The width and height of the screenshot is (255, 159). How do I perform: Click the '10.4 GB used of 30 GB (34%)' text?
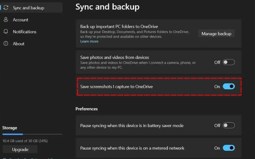click(25, 141)
